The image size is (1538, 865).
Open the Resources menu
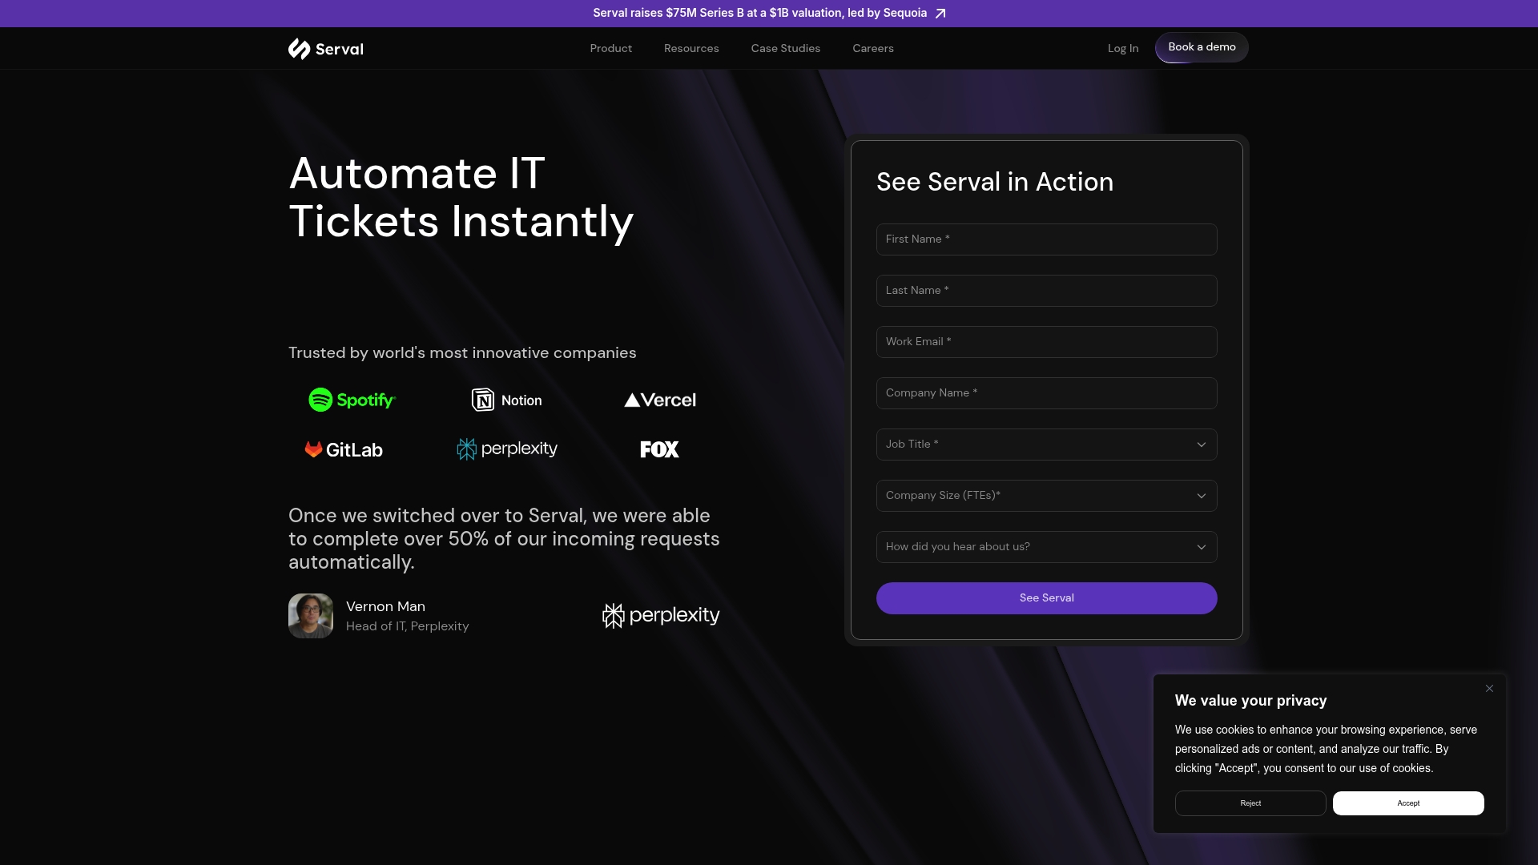(x=691, y=48)
